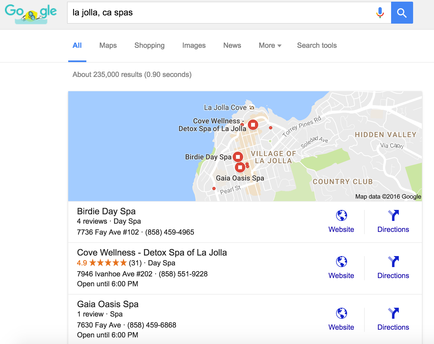Select the Cove Wellness map pin marker
434x344 pixels.
point(253,125)
